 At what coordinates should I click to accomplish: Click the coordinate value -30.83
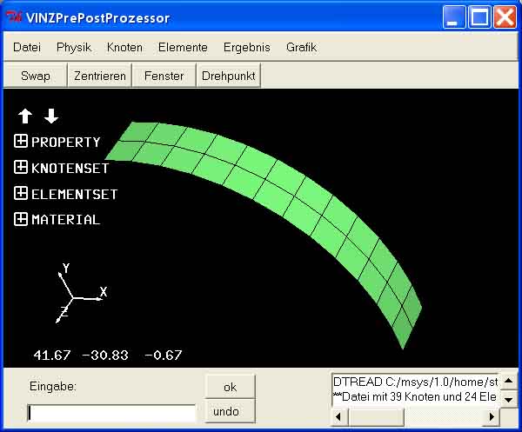click(x=105, y=356)
